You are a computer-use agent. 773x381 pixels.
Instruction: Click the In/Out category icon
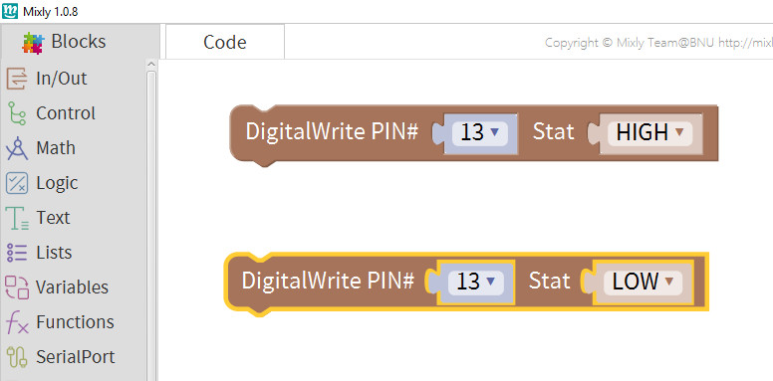click(x=17, y=79)
